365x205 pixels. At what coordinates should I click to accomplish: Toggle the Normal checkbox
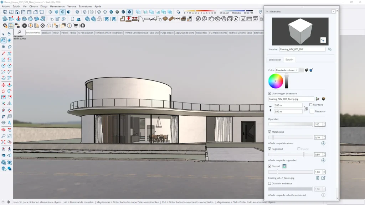[269, 166]
